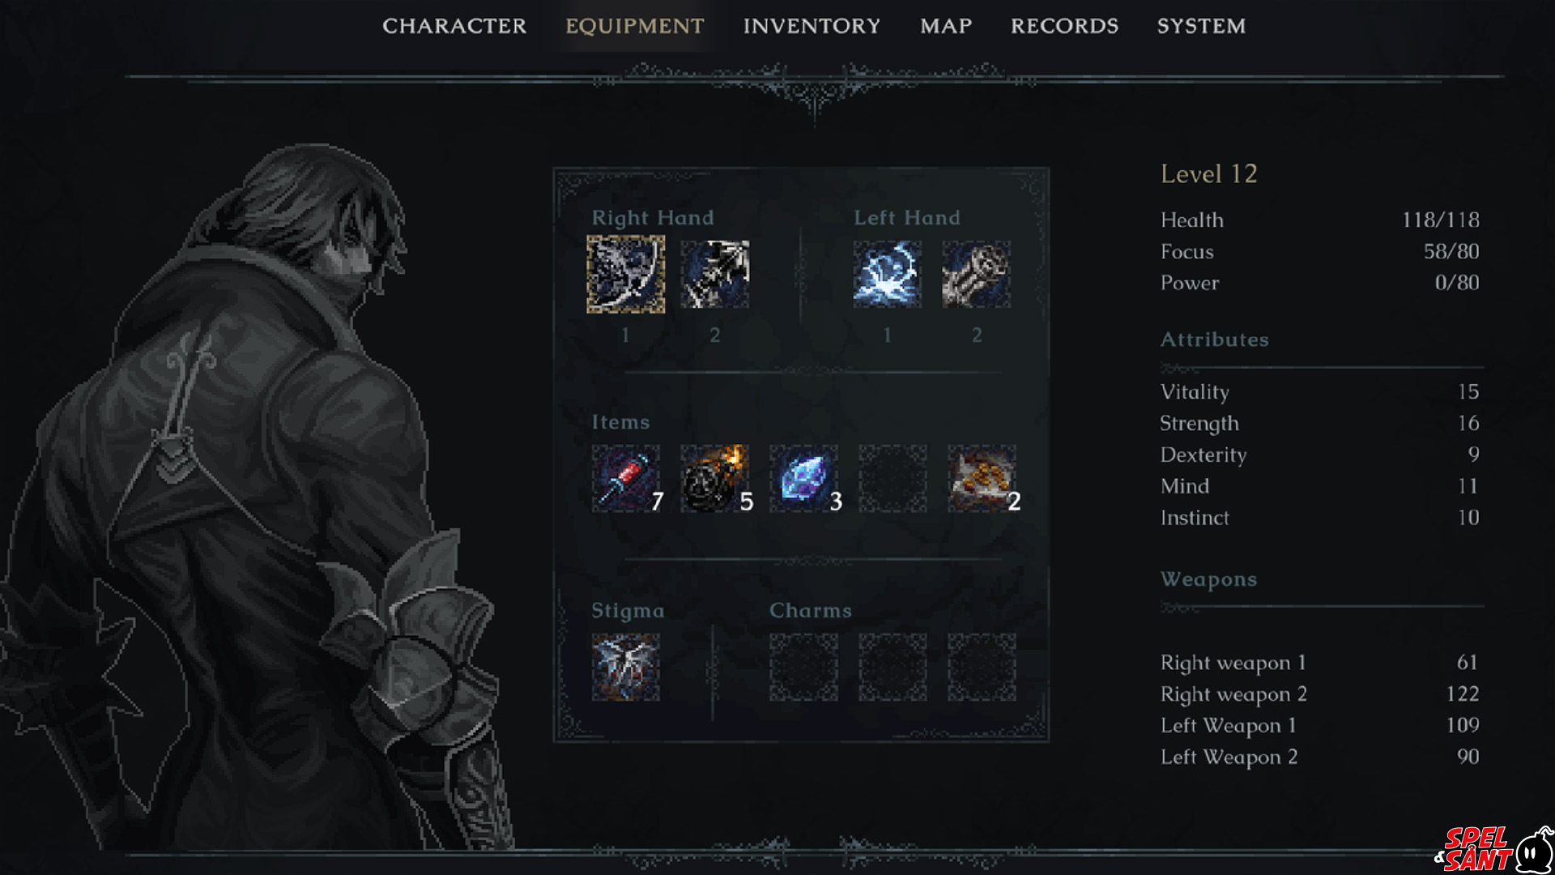Click the last empty Charms slot

[982, 667]
